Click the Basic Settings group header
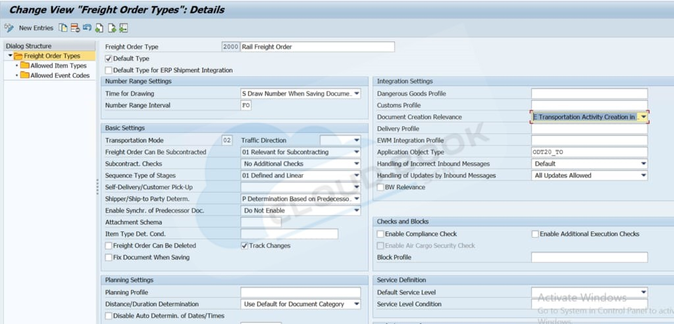The image size is (674, 324). [234, 128]
